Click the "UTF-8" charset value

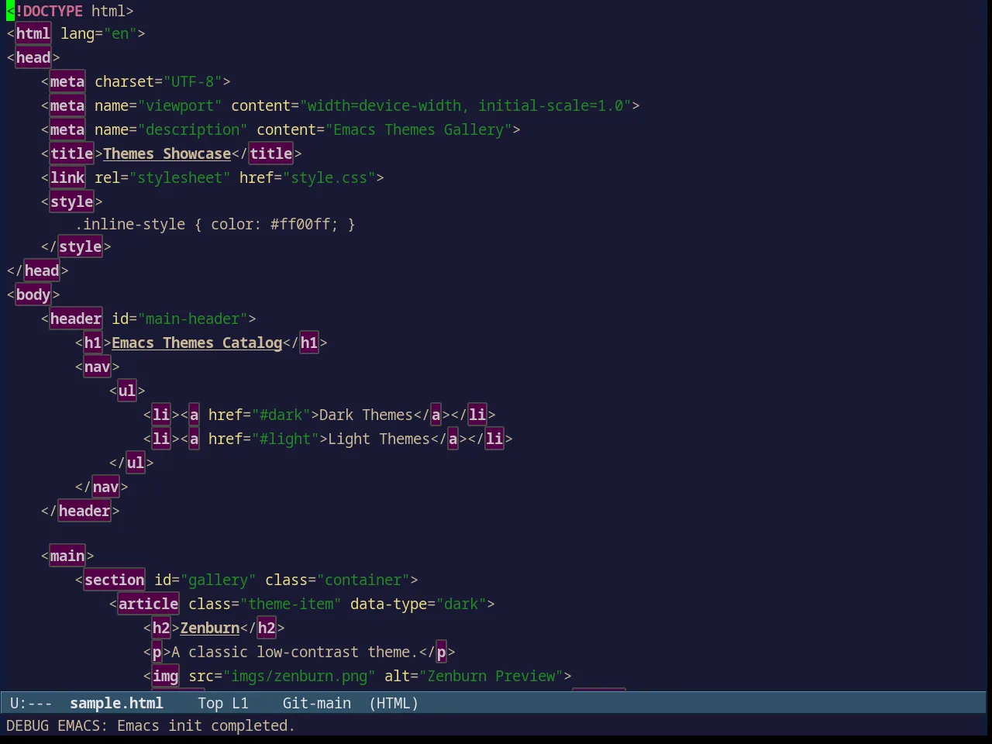coord(193,81)
